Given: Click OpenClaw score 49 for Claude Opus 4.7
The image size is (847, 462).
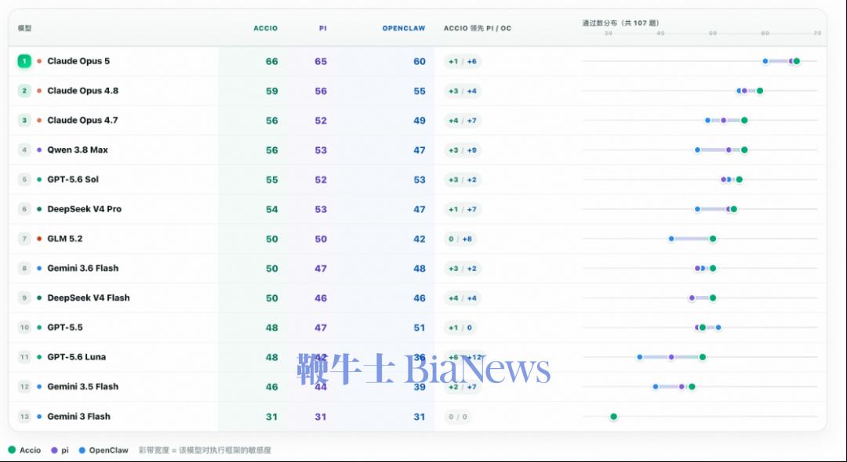Looking at the screenshot, I should pos(420,121).
